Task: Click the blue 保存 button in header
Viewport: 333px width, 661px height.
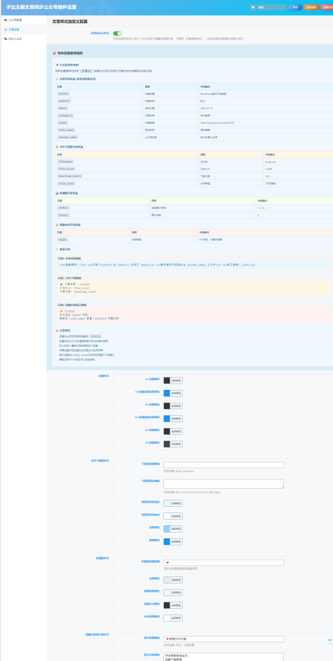Action: (295, 7)
